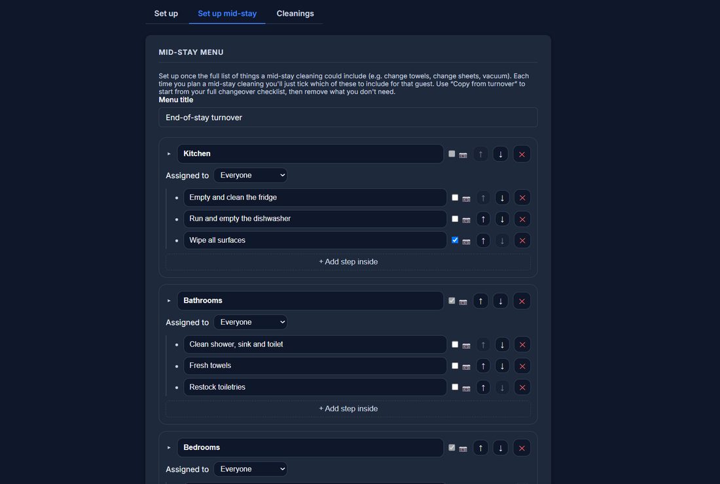
Task: Edit the Kitchen section name field
Action: 310,153
